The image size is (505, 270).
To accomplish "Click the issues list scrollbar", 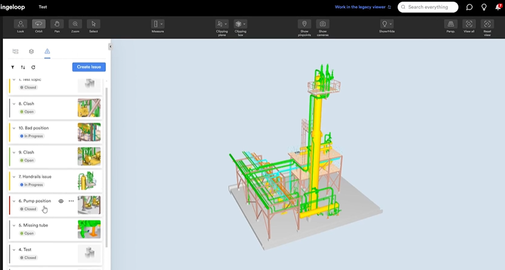I will tap(107, 167).
